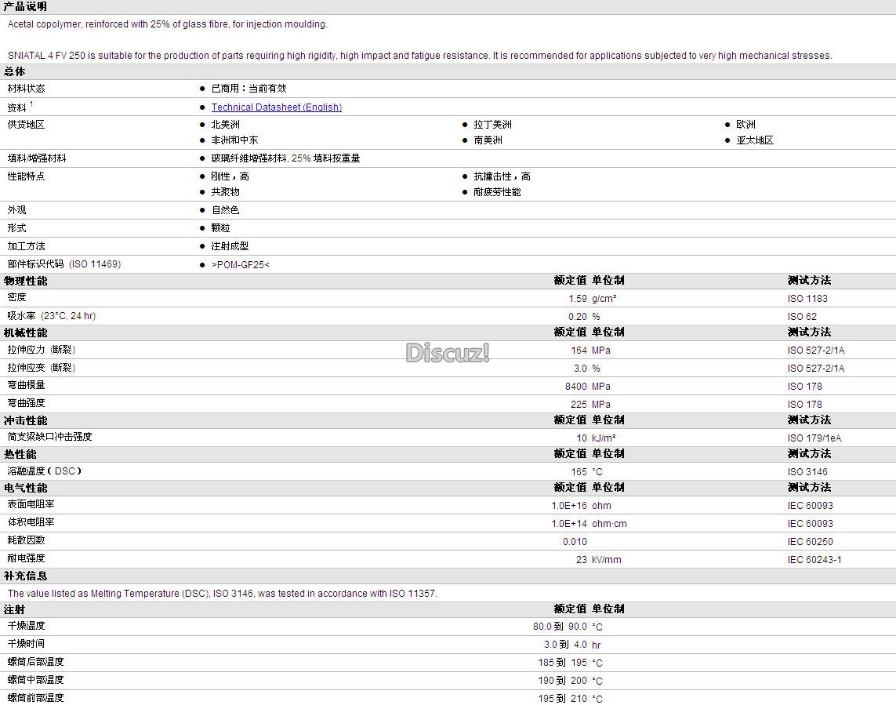
Task: Select the 填料/增强材料 row label
Action: tap(37, 158)
